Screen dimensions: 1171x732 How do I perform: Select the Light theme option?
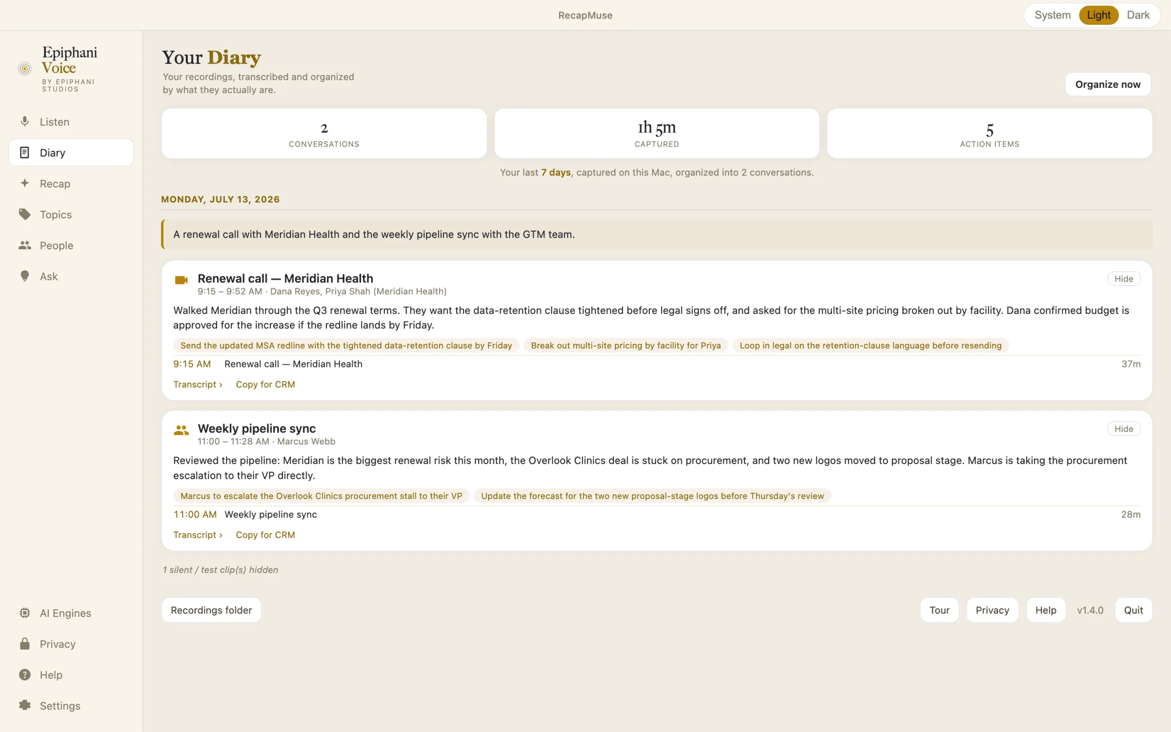coord(1099,15)
